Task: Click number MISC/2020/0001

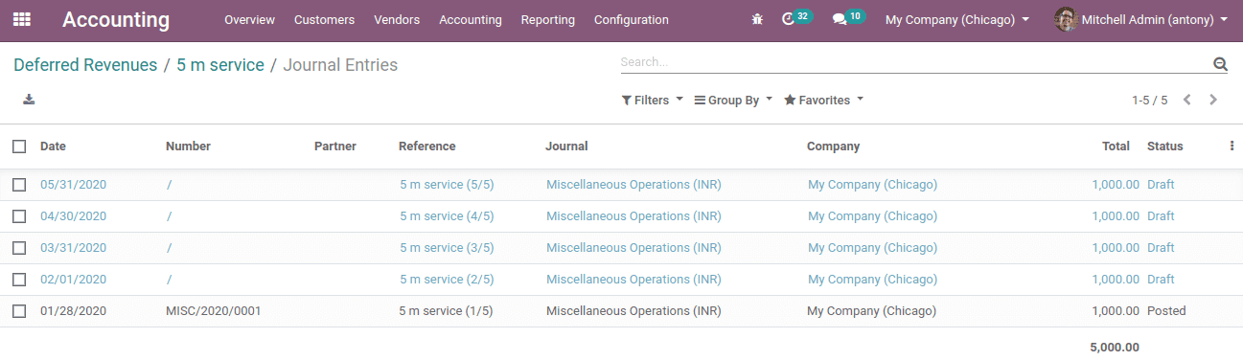Action: [x=214, y=311]
